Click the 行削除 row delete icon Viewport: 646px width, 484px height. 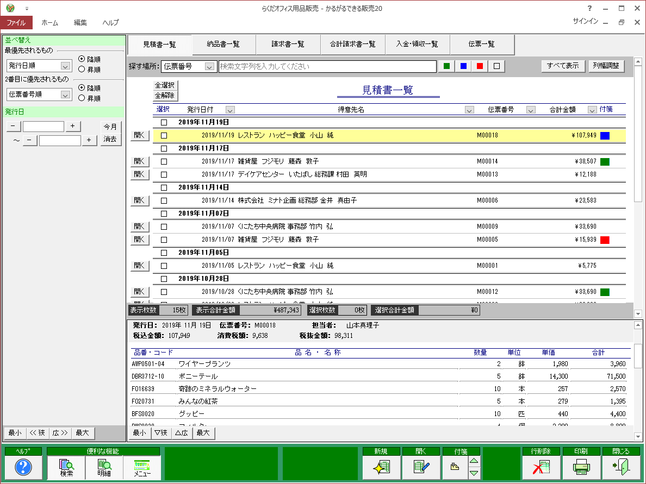coord(541,467)
